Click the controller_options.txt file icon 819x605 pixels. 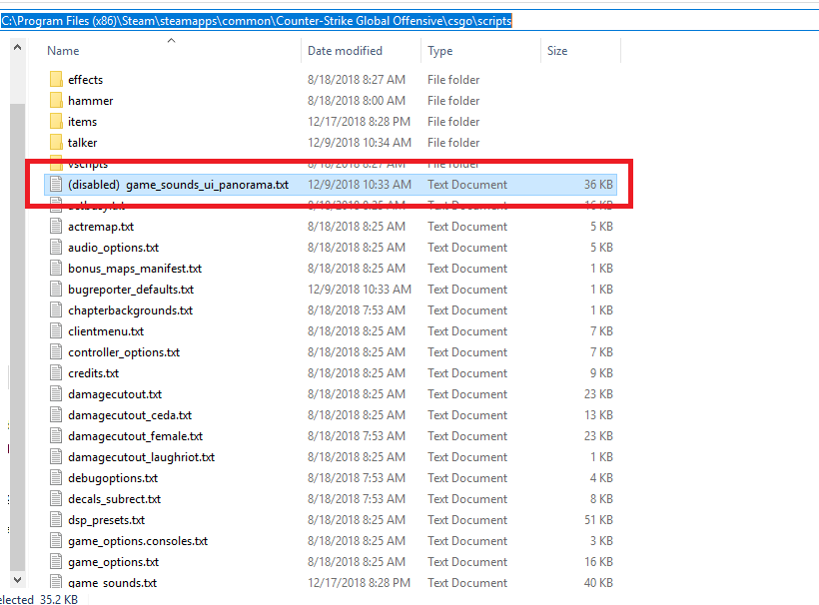(56, 351)
